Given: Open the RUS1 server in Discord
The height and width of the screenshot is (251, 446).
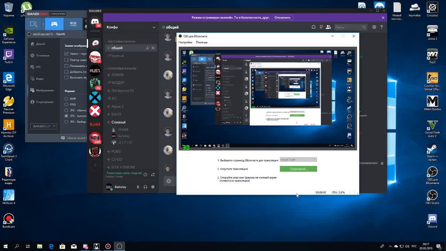Looking at the screenshot, I should [x=95, y=70].
